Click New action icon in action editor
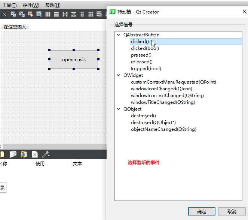248x220 pixels. pos(2,154)
